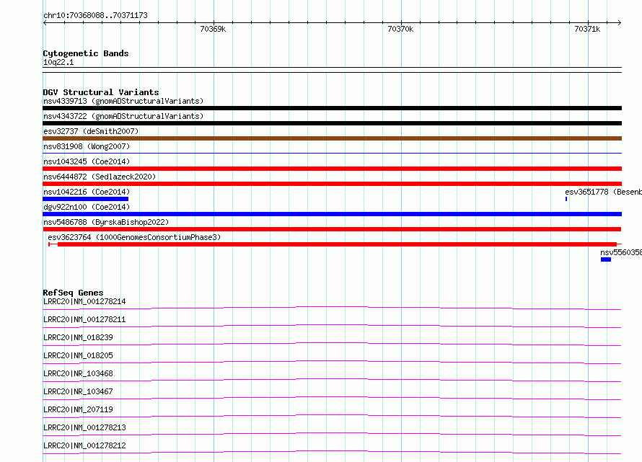Screen dimensions: 642x462
Task: Open transcript LRRC20|NM_001278214
Action: [84, 301]
